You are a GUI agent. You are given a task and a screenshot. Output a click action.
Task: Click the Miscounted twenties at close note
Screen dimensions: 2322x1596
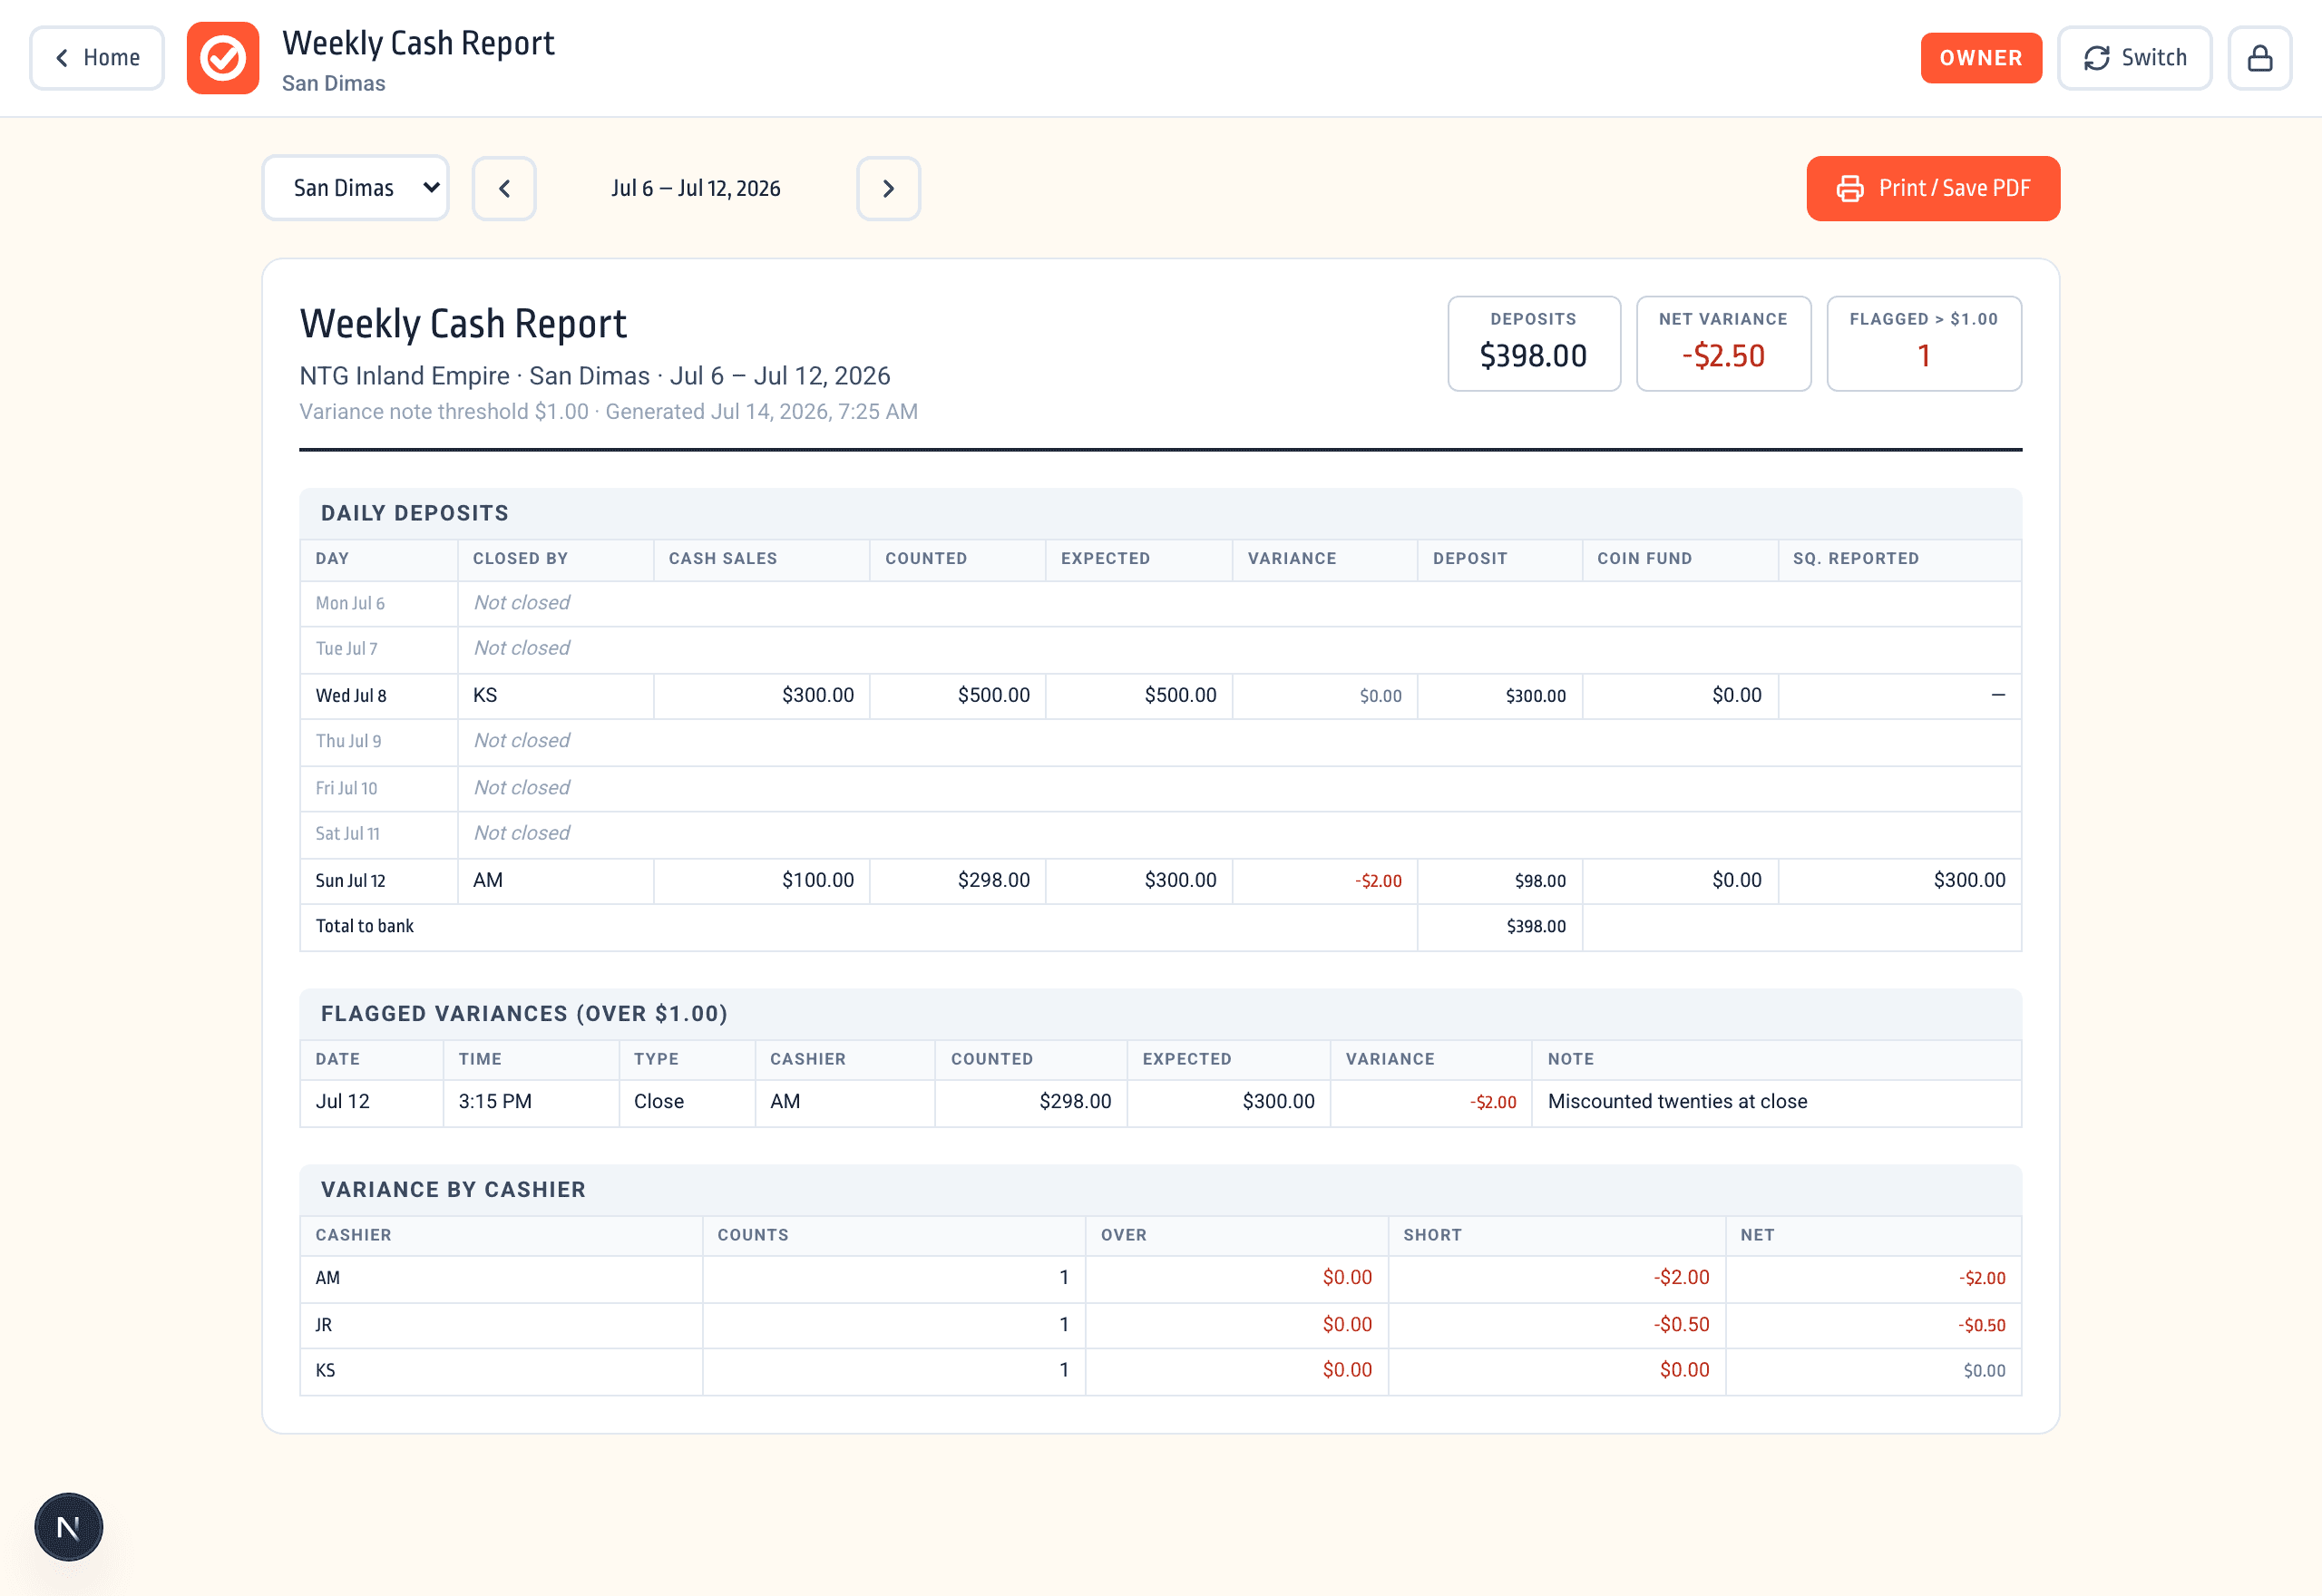[x=1677, y=1101]
